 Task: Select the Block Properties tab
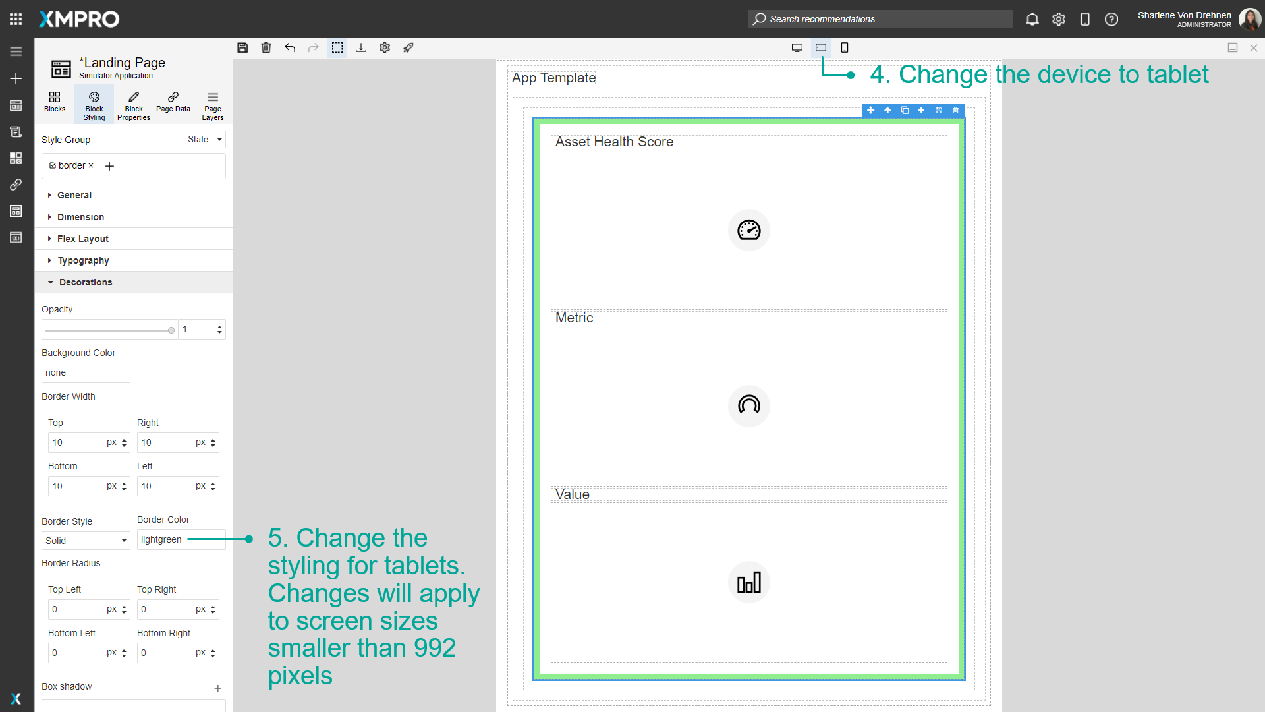click(133, 104)
